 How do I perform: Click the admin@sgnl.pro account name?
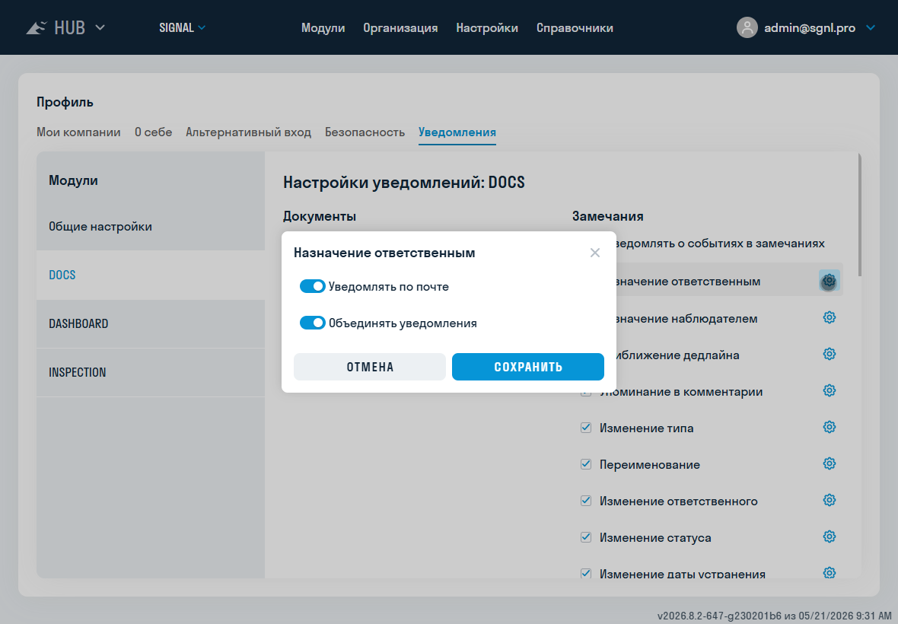pos(810,27)
